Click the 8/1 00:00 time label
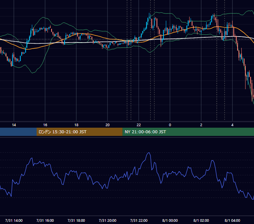The height and width of the screenshot is (224, 254). click(170, 220)
